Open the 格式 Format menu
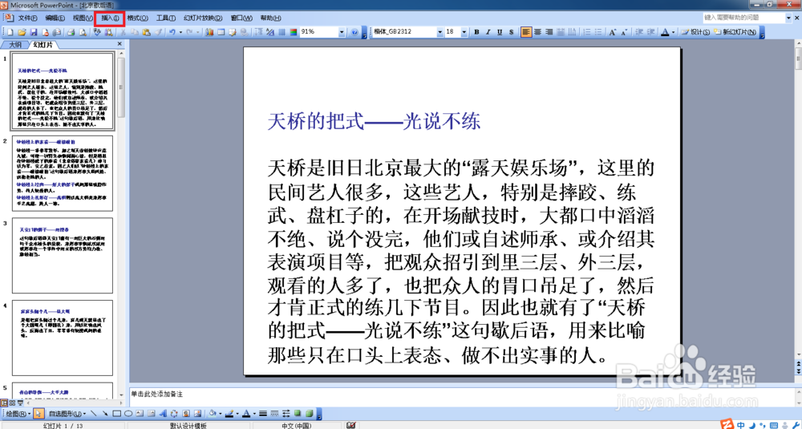802x429 pixels. click(138, 18)
